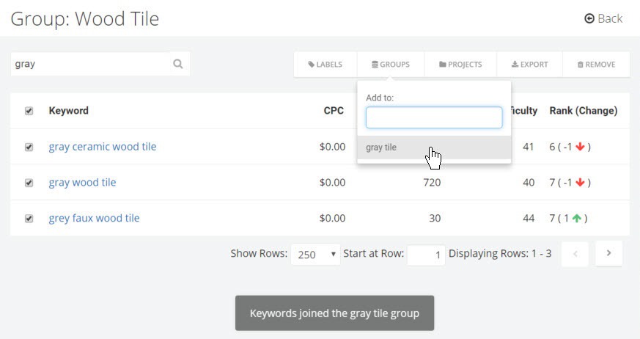640x339 pixels.
Task: Sort by Rank (Change) column header
Action: [584, 111]
